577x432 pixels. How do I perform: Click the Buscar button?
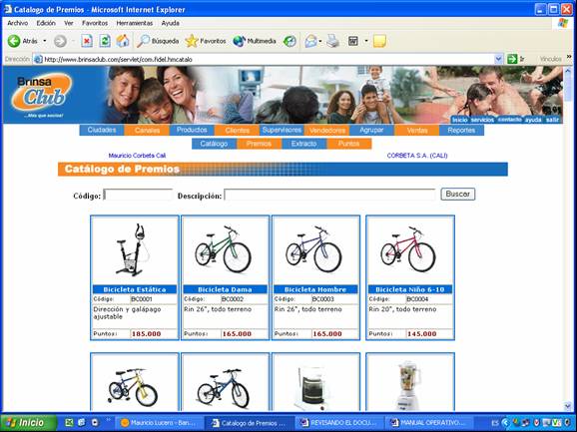458,195
